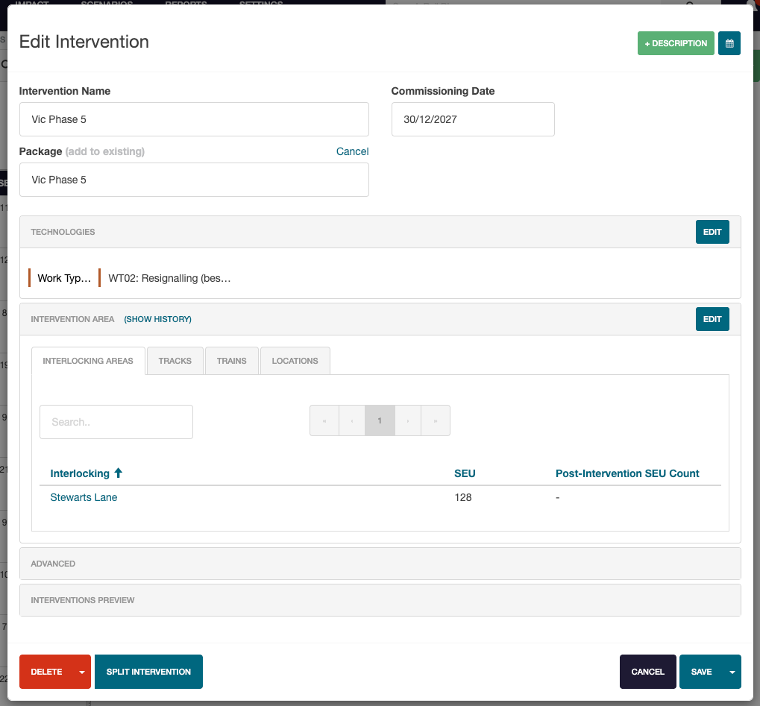Edit the Technologies section

click(x=712, y=231)
